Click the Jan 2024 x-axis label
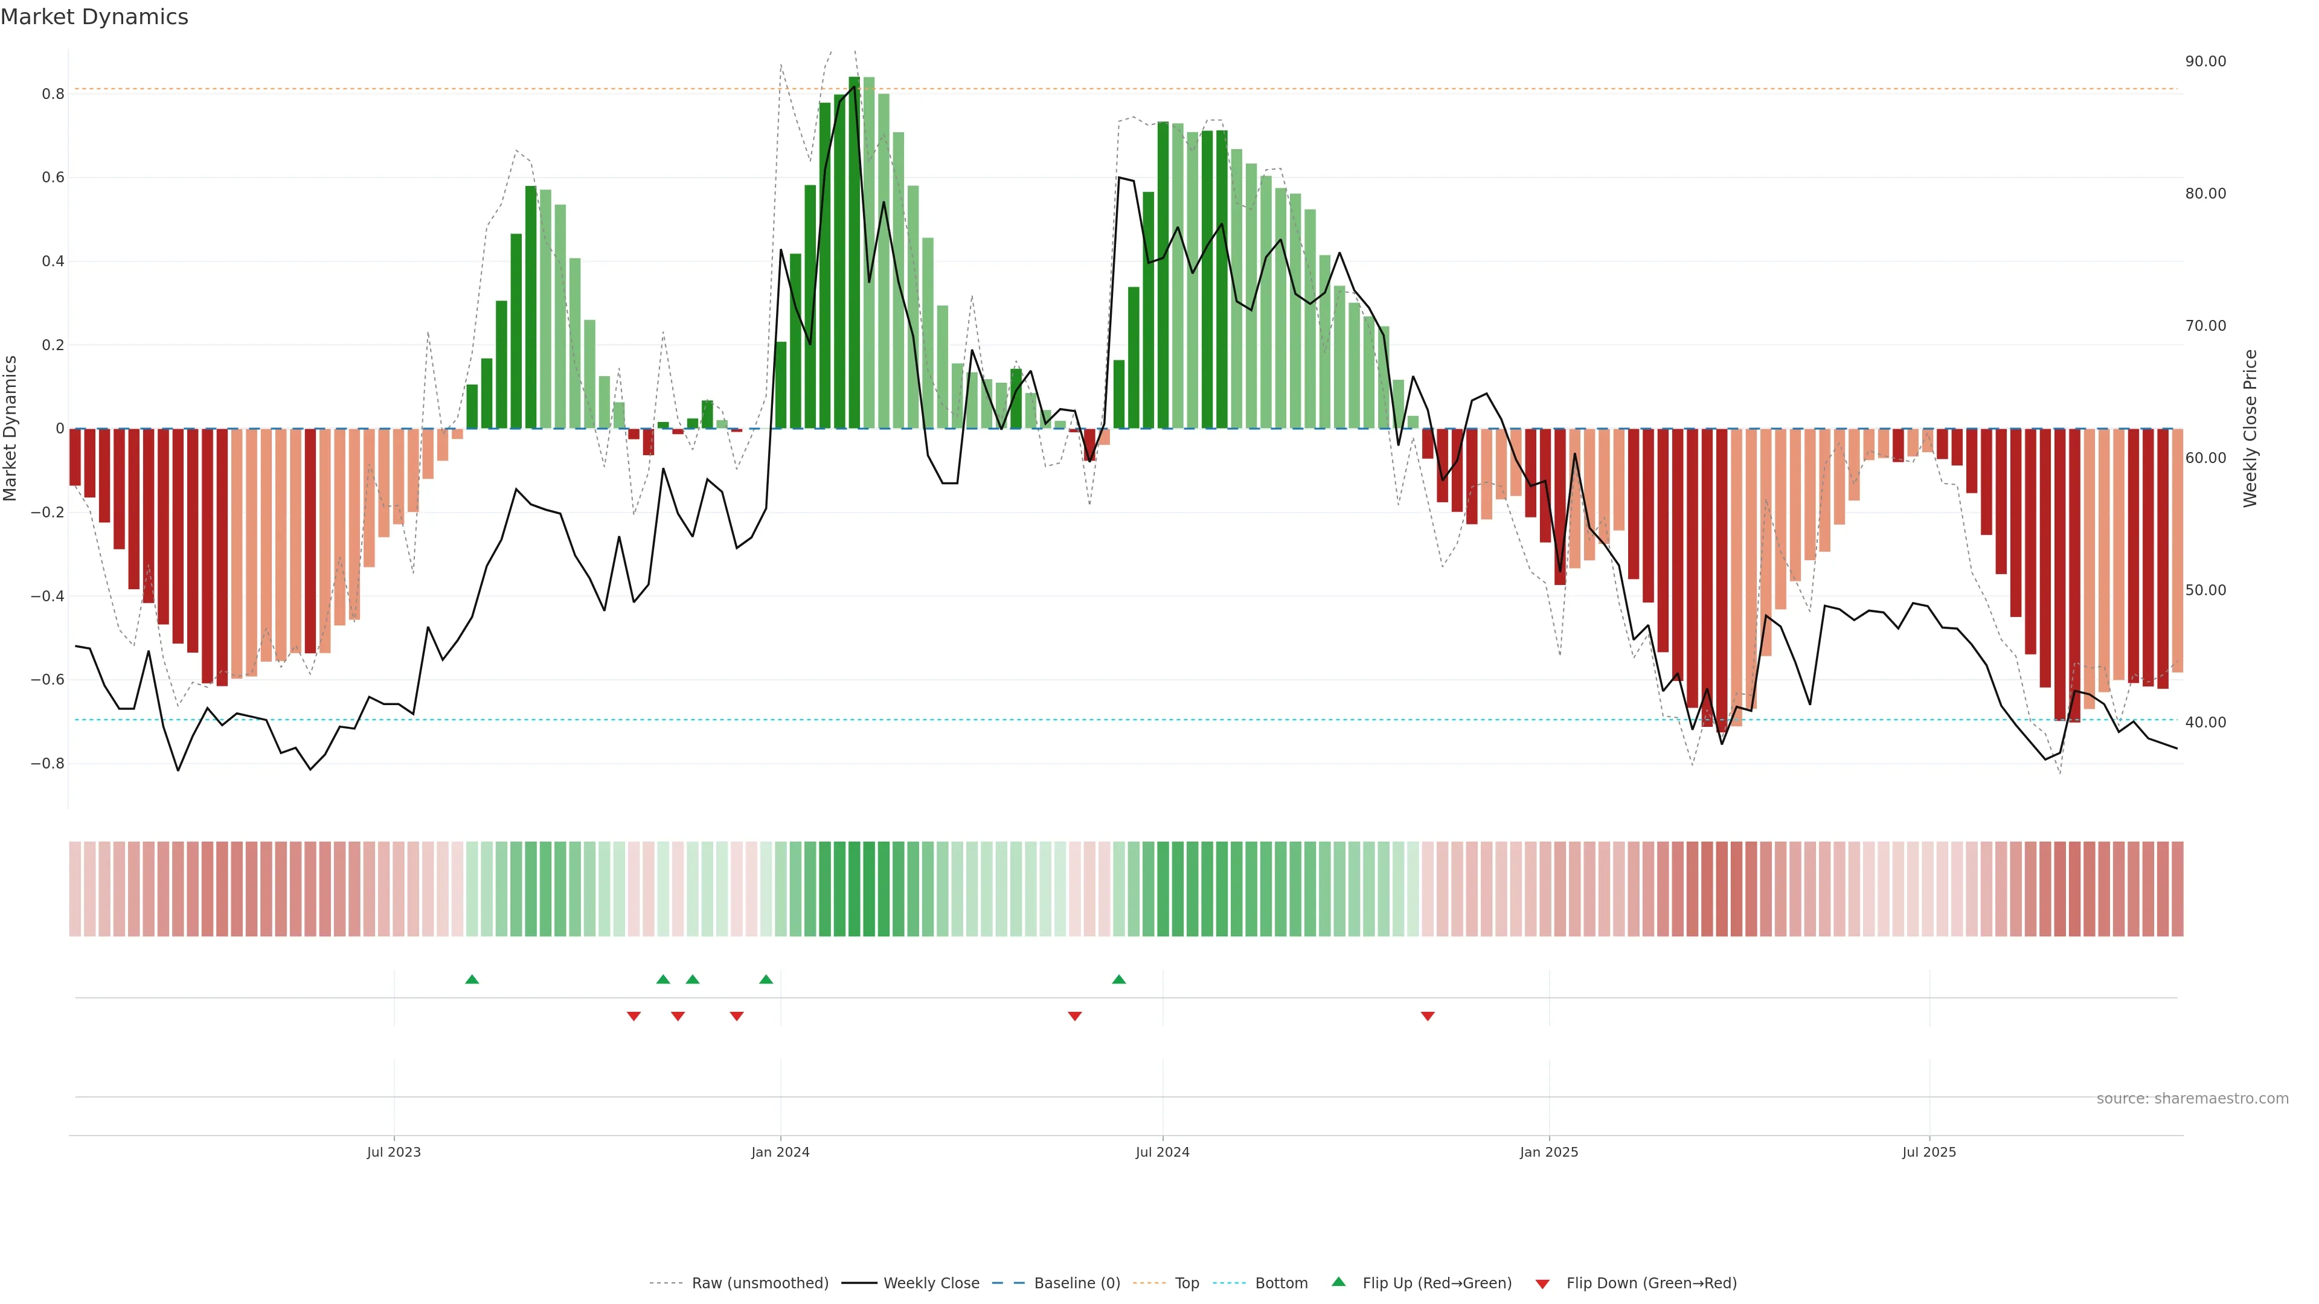 [x=780, y=1152]
